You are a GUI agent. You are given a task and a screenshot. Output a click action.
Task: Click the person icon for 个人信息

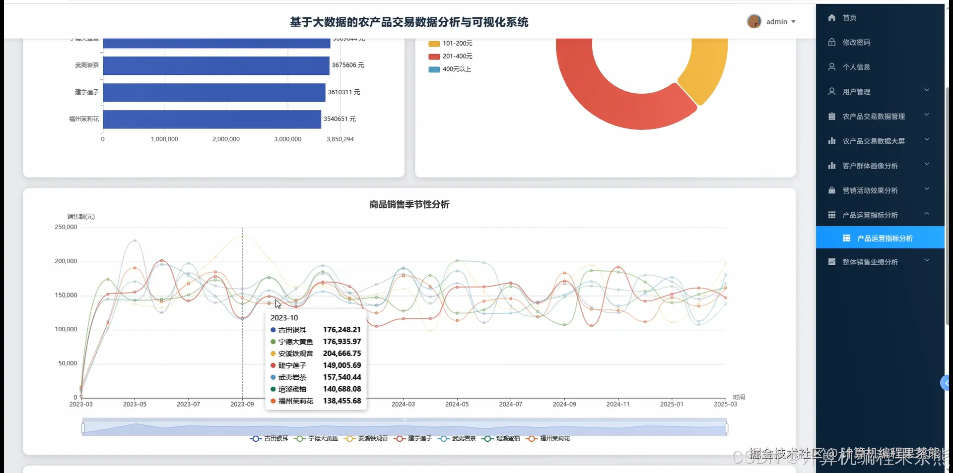[x=832, y=67]
